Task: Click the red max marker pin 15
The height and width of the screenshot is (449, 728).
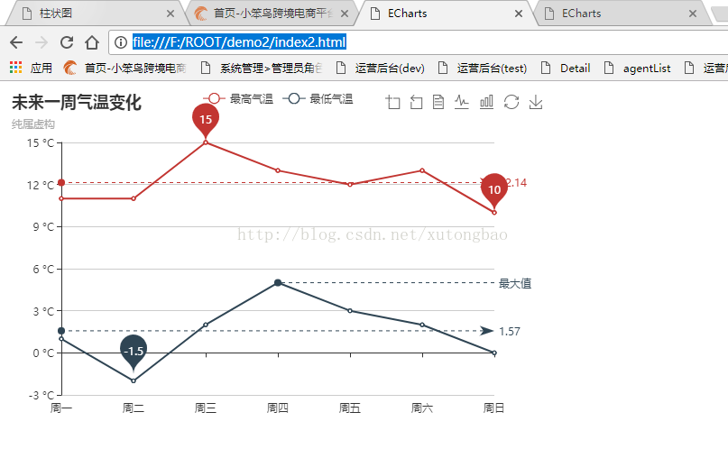Action: pyautogui.click(x=206, y=119)
